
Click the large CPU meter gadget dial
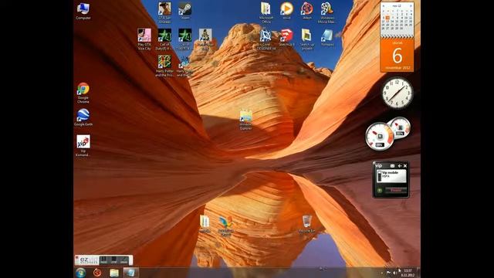379,137
